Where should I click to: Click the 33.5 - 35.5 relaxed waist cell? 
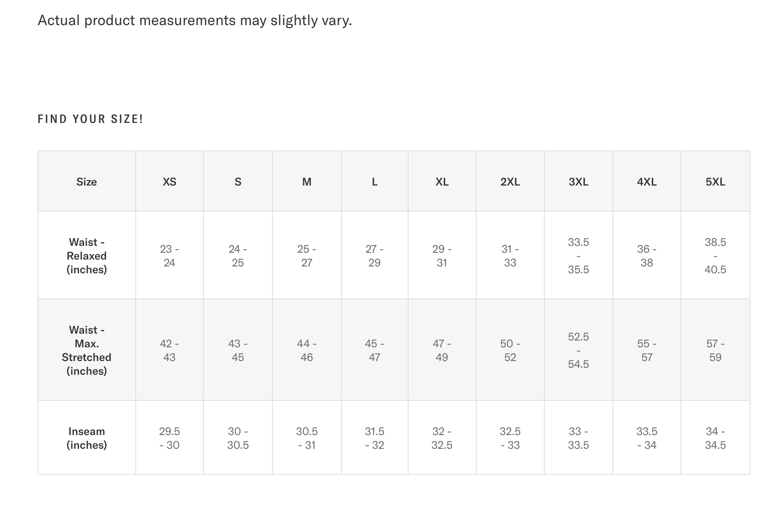coord(578,256)
